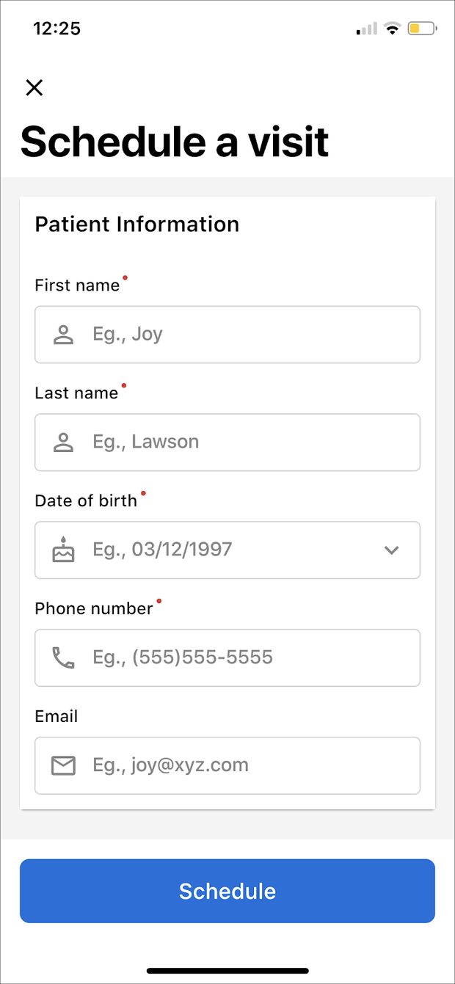Tap the cellular signal bars icon
Screen dimensions: 455x984
pos(366,29)
